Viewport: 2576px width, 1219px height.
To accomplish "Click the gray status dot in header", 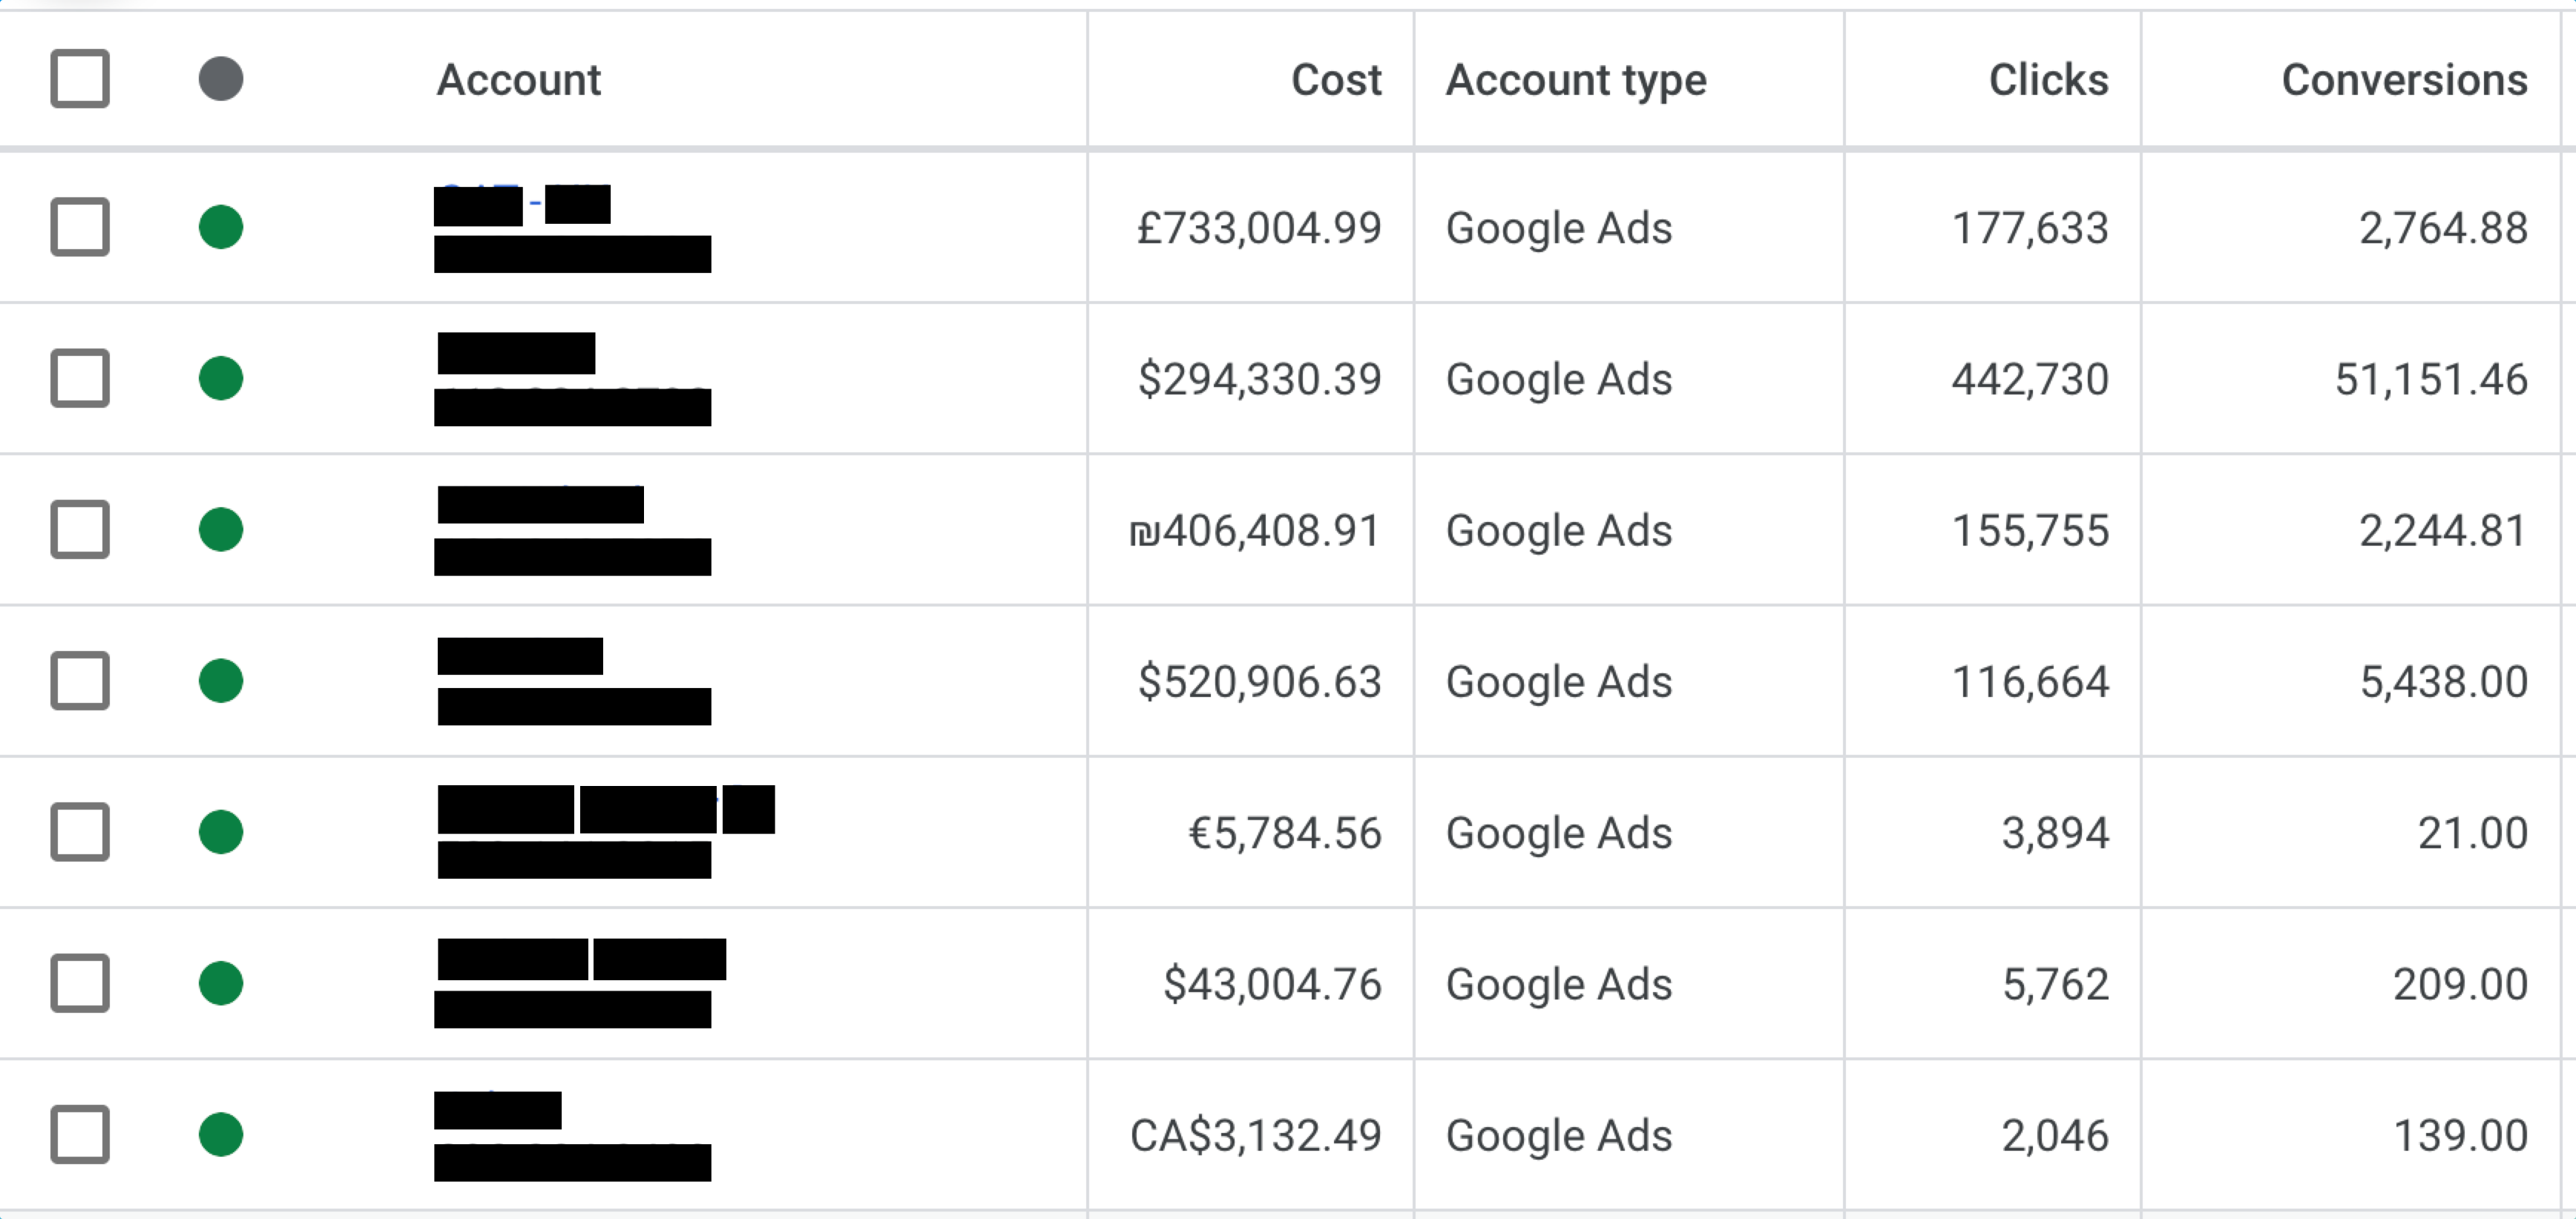I will [x=221, y=79].
